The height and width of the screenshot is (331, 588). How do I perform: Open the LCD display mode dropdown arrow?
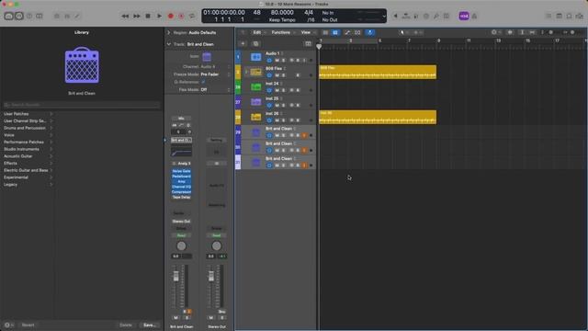tap(384, 17)
